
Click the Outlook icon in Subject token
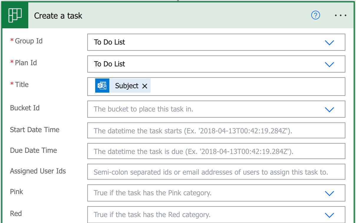pyautogui.click(x=102, y=86)
